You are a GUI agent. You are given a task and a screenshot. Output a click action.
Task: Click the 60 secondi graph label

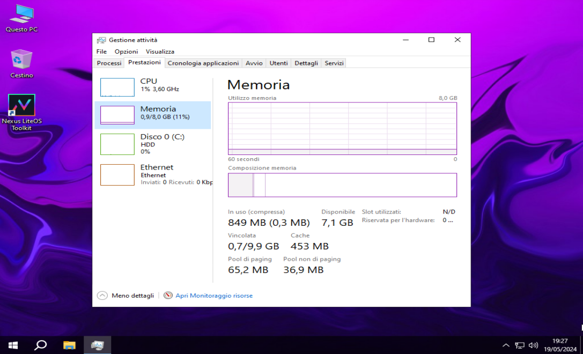pos(243,159)
